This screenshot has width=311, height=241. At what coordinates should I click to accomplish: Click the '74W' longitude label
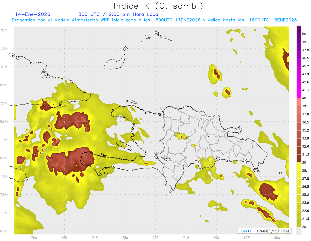coord(95,237)
